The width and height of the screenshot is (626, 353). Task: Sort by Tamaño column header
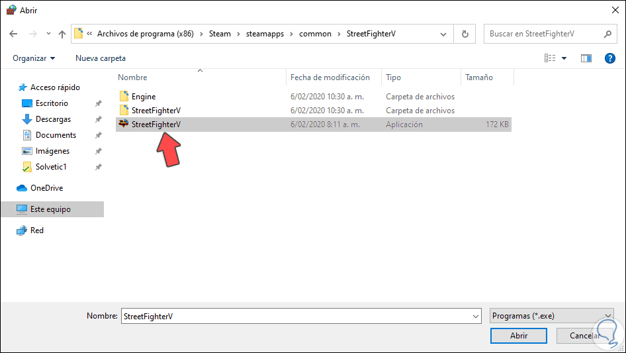click(x=479, y=77)
